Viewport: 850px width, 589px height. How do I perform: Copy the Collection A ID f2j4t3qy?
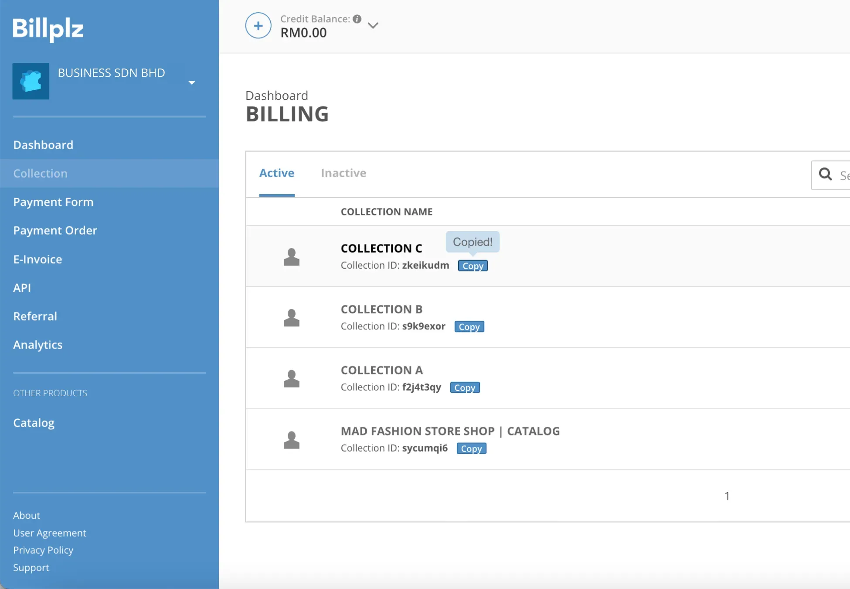465,387
